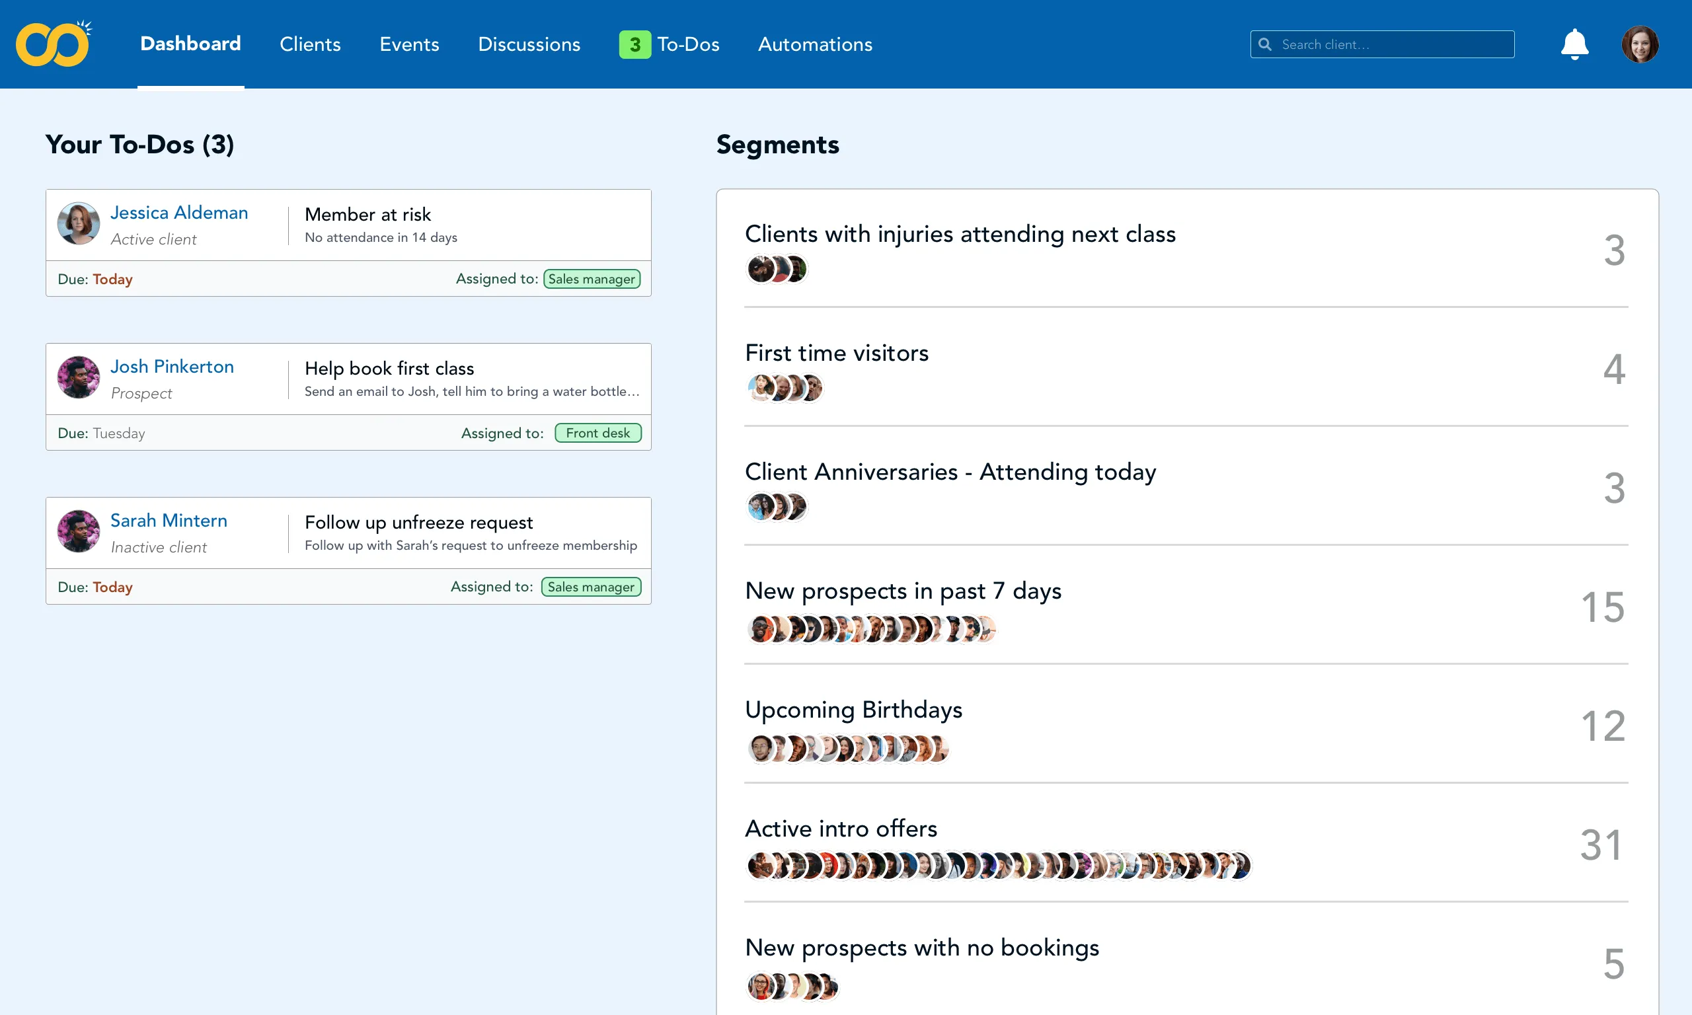Screen dimensions: 1692x1015
Task: Open the First time visitors segment
Action: pos(1186,370)
